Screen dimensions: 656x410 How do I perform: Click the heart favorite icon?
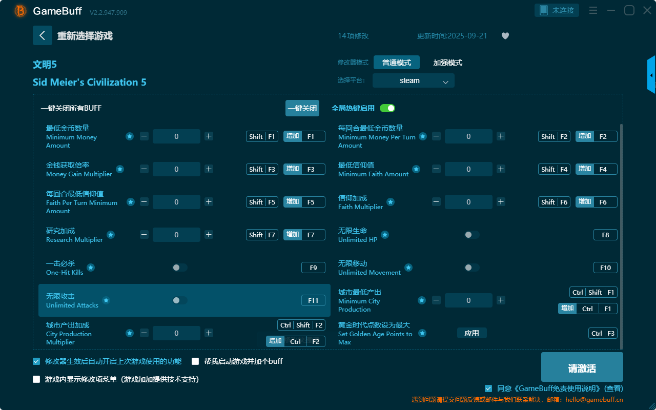pyautogui.click(x=505, y=36)
